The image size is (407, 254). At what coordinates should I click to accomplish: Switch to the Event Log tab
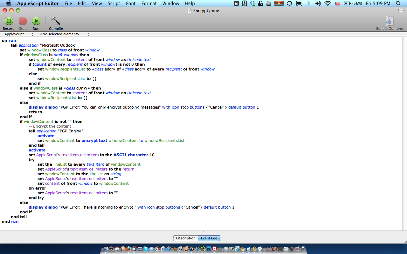(x=209, y=238)
